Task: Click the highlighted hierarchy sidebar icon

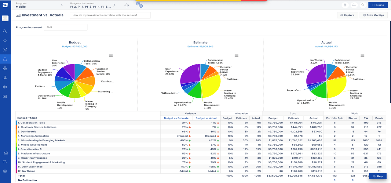Action: [x=5, y=59]
